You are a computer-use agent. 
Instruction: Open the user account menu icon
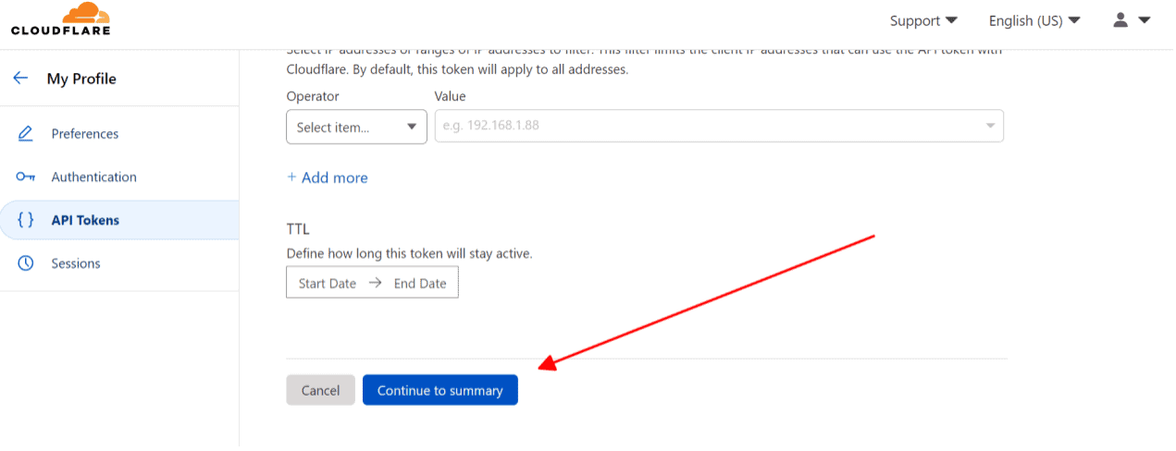[x=1132, y=19]
